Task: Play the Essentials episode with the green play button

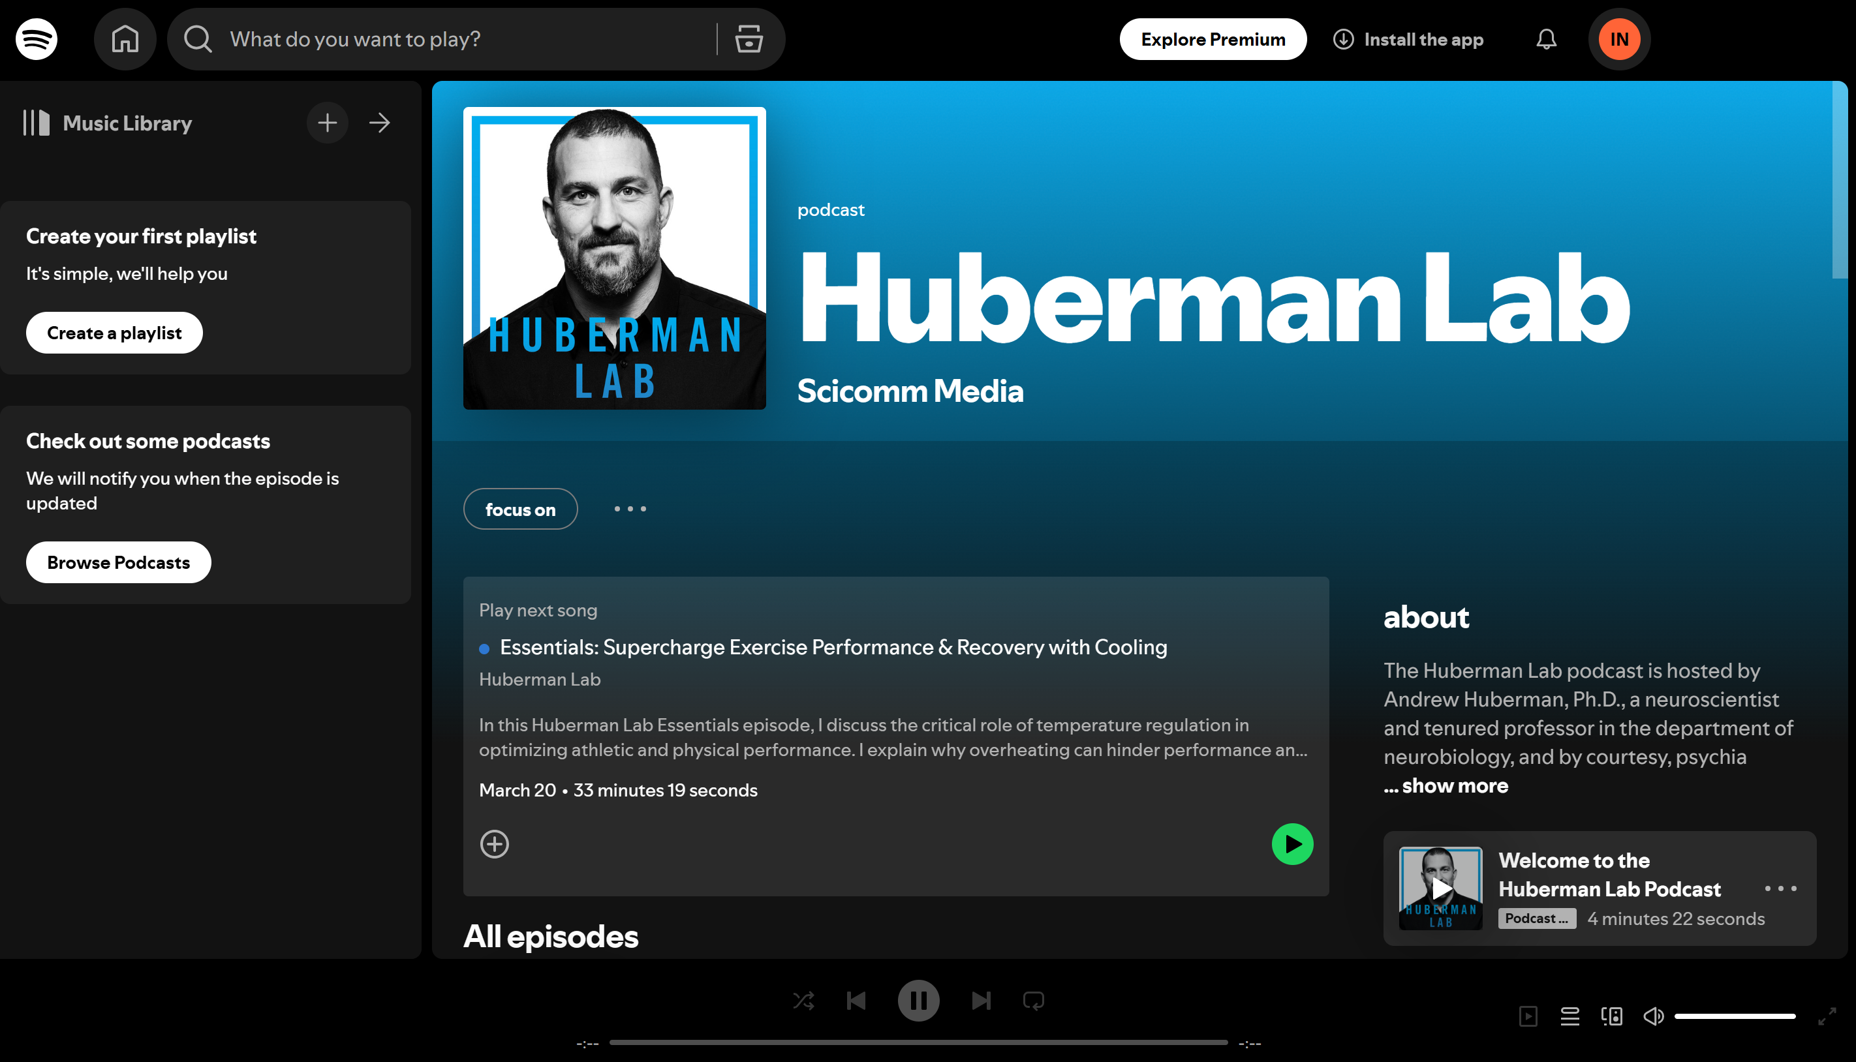Action: (x=1292, y=844)
